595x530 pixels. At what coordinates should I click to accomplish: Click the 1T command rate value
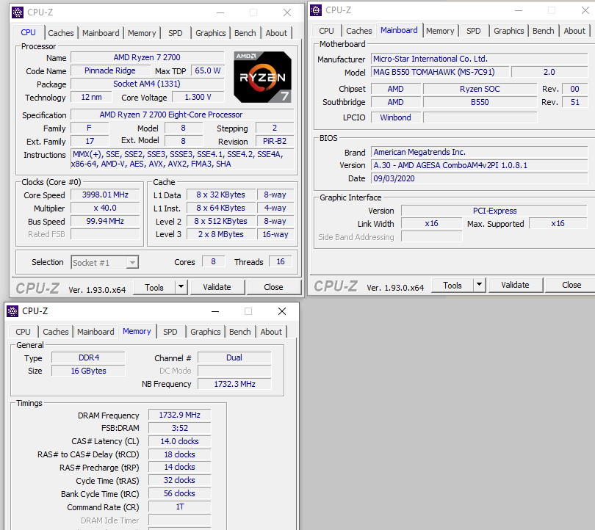coord(179,507)
